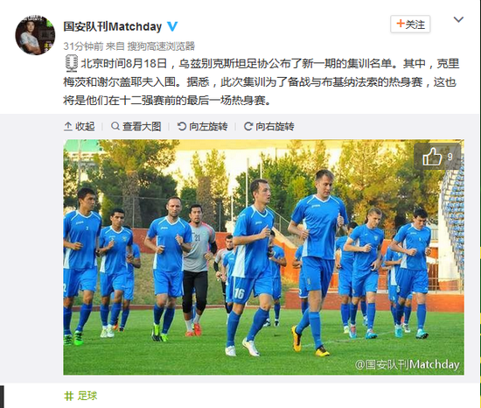Click the collapse up-arrow icon next to 收起

[x=68, y=126]
